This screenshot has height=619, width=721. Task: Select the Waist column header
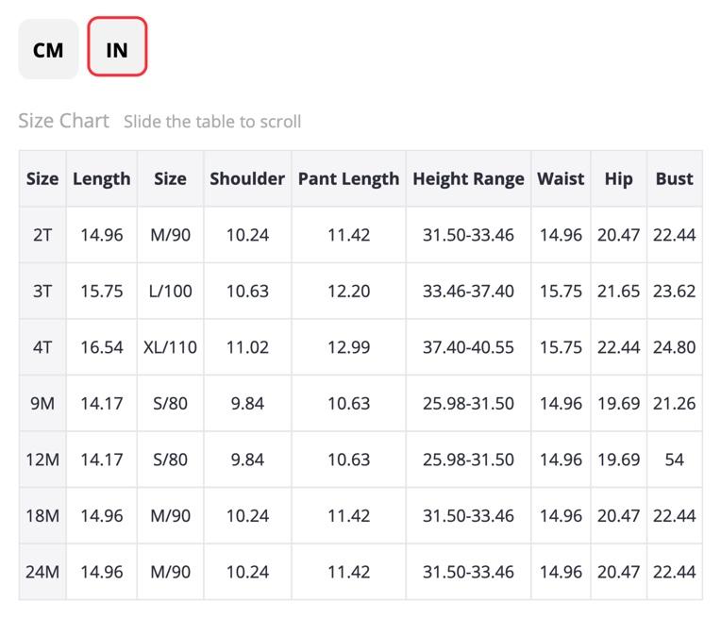click(561, 178)
